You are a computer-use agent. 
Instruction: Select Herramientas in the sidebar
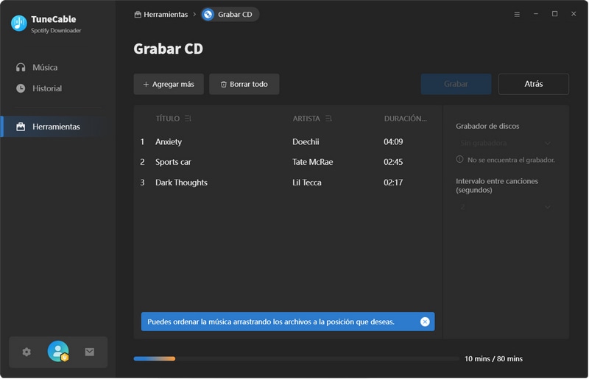click(x=56, y=127)
